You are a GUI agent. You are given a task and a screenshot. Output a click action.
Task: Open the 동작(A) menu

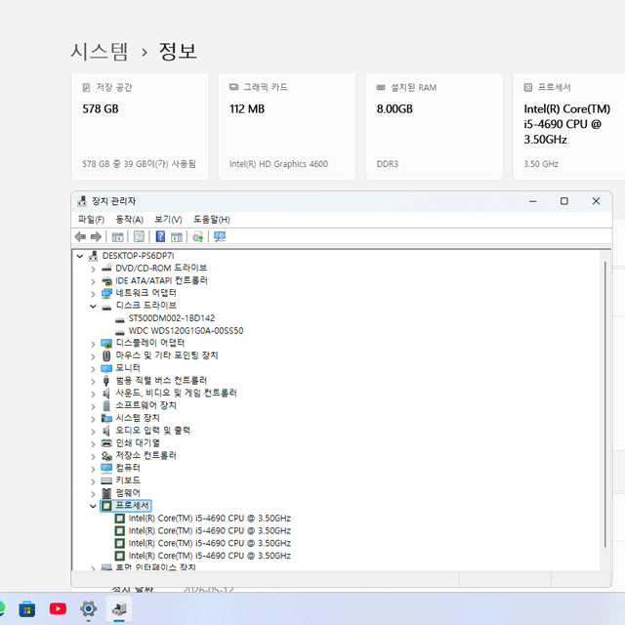pos(129,219)
